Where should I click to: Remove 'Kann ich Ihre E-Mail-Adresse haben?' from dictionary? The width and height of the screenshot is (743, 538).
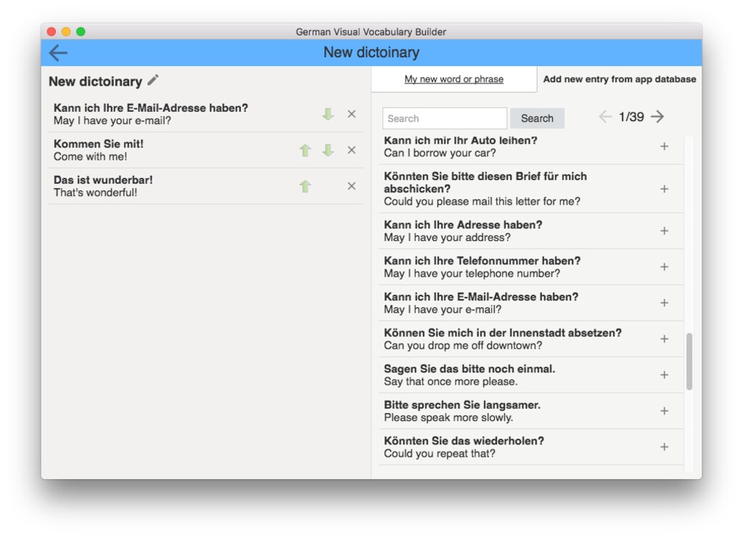pos(352,114)
